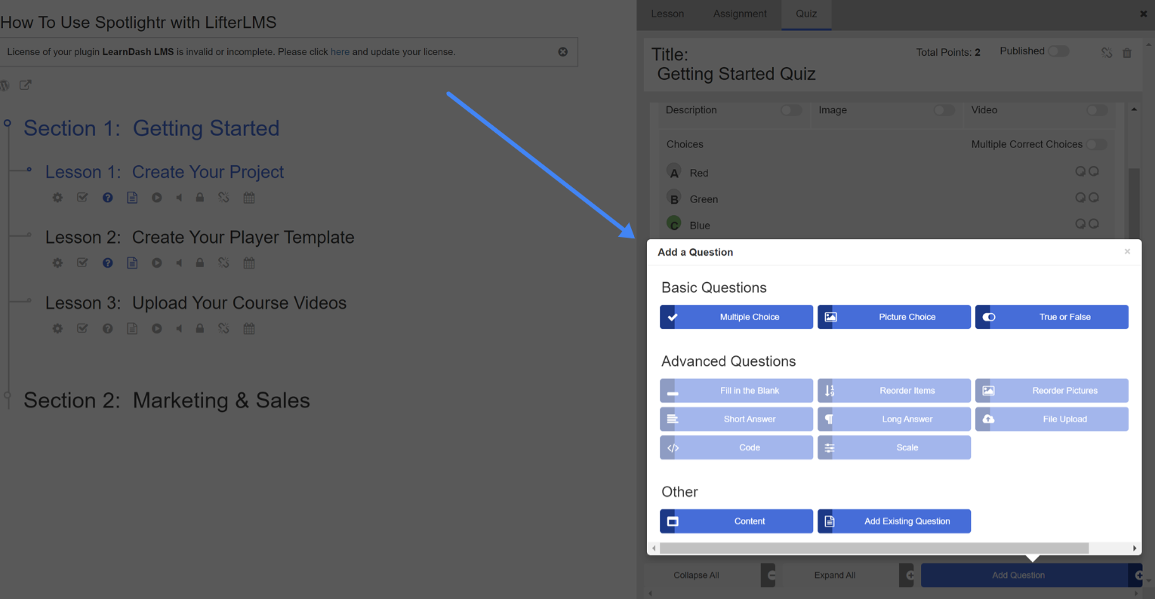Toggle the Published switch
The width and height of the screenshot is (1155, 599).
pos(1058,51)
